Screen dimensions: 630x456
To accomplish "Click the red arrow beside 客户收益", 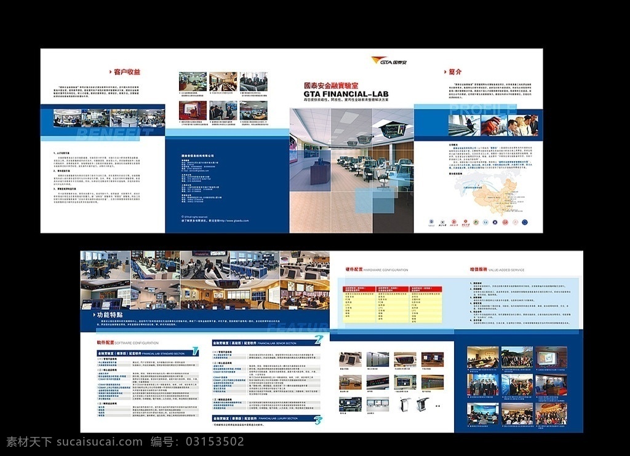I will [111, 73].
